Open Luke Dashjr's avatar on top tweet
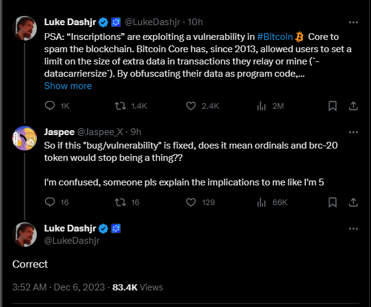Viewport: 371px width, 307px height. (x=25, y=28)
